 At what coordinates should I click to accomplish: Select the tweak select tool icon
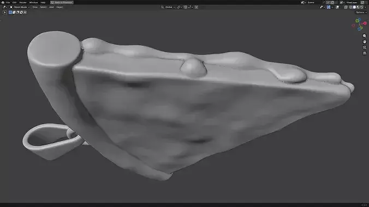coord(4,12)
